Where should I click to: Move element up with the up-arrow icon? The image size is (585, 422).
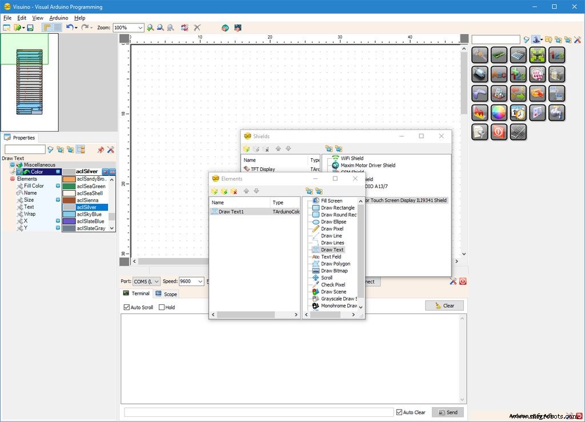[246, 191]
